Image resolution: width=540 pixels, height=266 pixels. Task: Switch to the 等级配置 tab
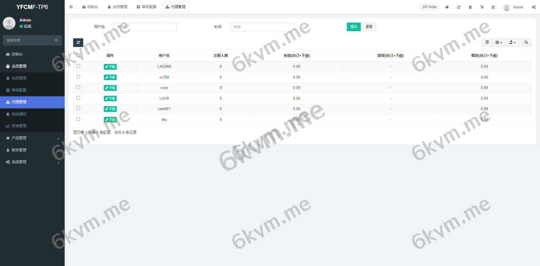(x=146, y=7)
